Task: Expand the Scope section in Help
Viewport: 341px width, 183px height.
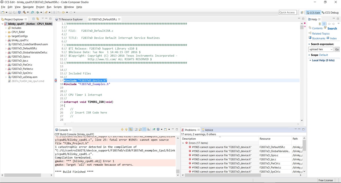Action: [x=309, y=55]
